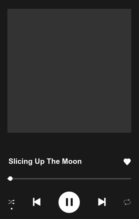
Task: Skip to the next track
Action: [102, 202]
